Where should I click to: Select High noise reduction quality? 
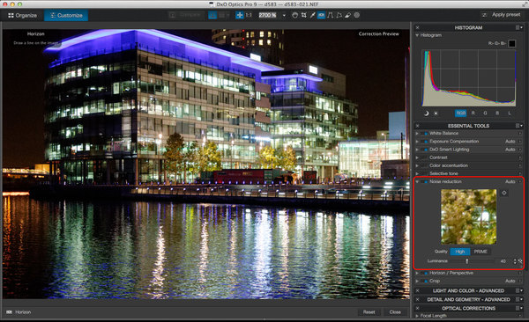pyautogui.click(x=460, y=252)
